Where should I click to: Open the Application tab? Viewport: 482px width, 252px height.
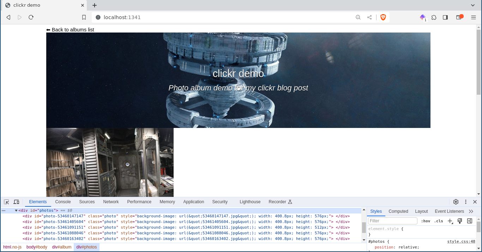[193, 202]
